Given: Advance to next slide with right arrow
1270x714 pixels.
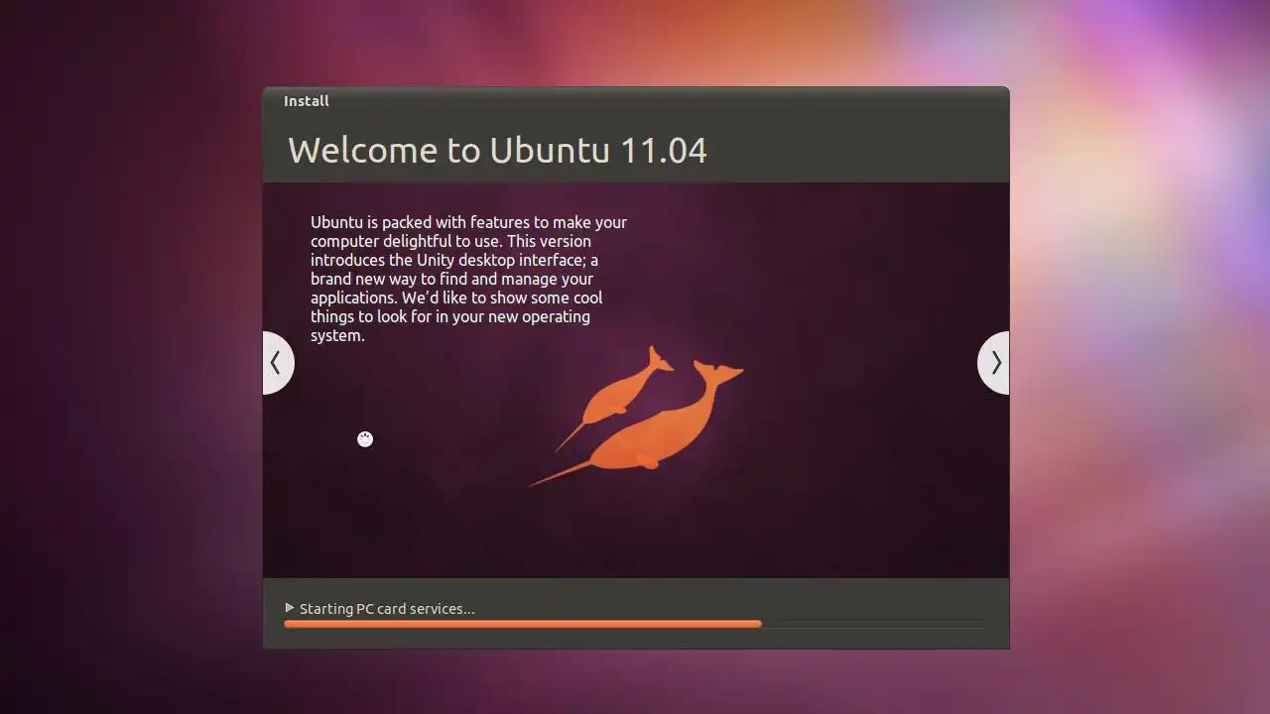Looking at the screenshot, I should (x=994, y=363).
